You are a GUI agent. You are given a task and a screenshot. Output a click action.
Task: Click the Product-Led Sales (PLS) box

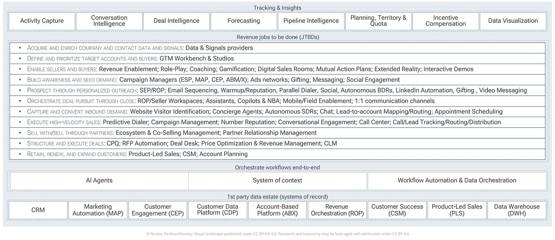coord(457,210)
